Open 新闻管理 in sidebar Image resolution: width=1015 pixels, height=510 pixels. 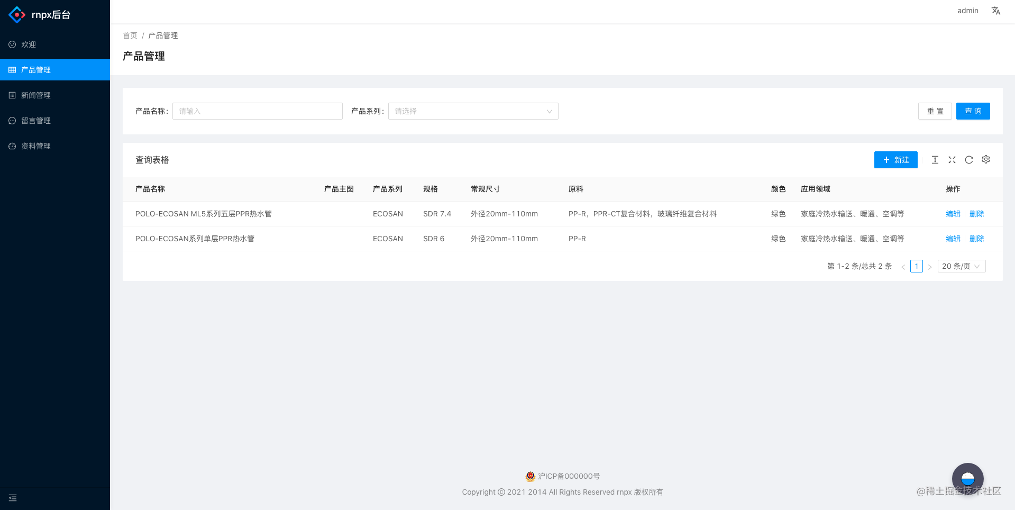tap(55, 95)
